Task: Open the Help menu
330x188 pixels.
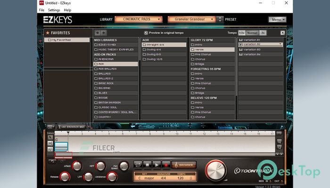Action: point(67,10)
